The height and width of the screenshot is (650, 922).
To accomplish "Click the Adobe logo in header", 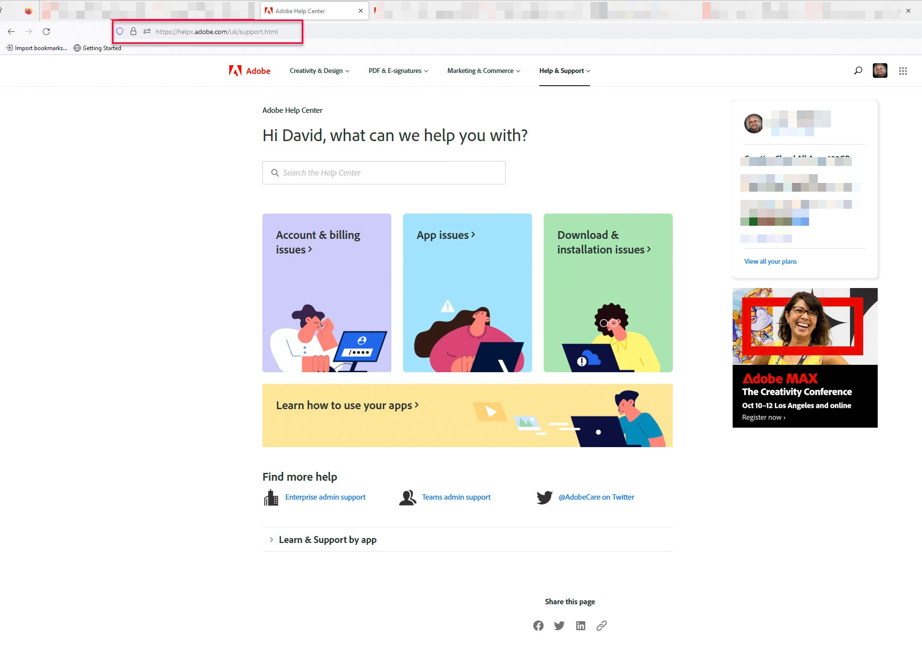I will coord(250,71).
